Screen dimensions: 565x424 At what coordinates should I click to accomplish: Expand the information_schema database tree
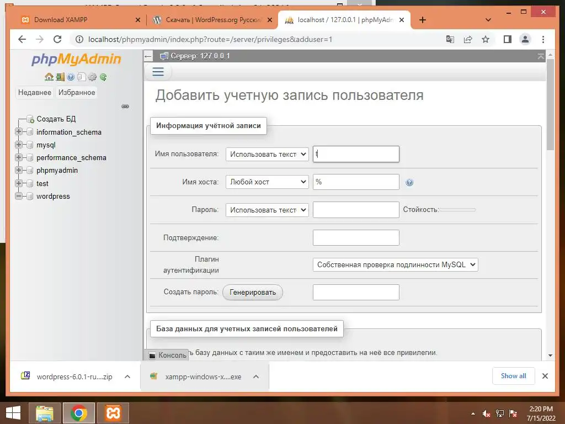click(x=18, y=131)
